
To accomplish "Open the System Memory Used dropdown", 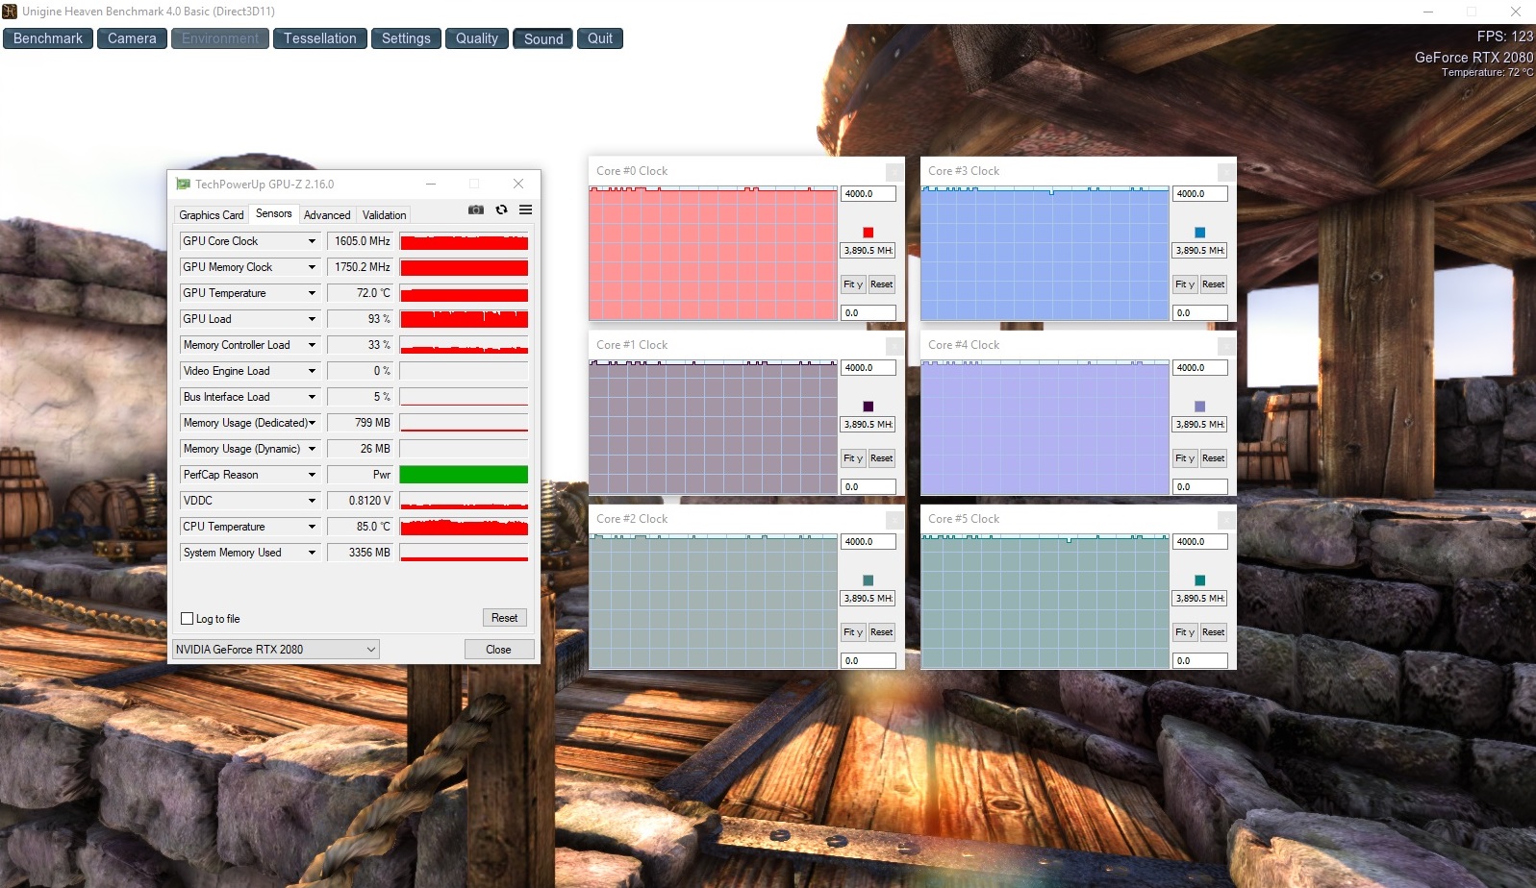I will coord(312,553).
